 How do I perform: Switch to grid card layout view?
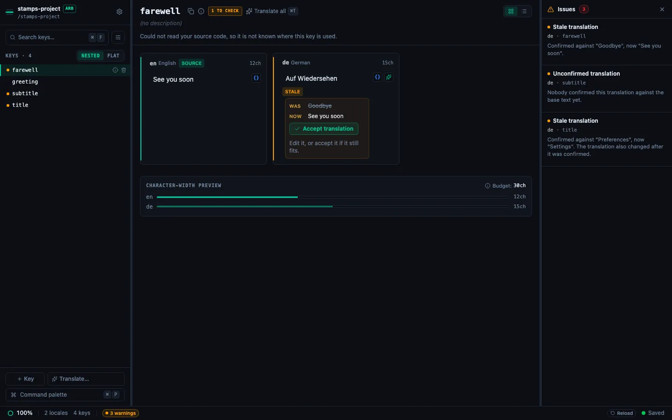511,11
